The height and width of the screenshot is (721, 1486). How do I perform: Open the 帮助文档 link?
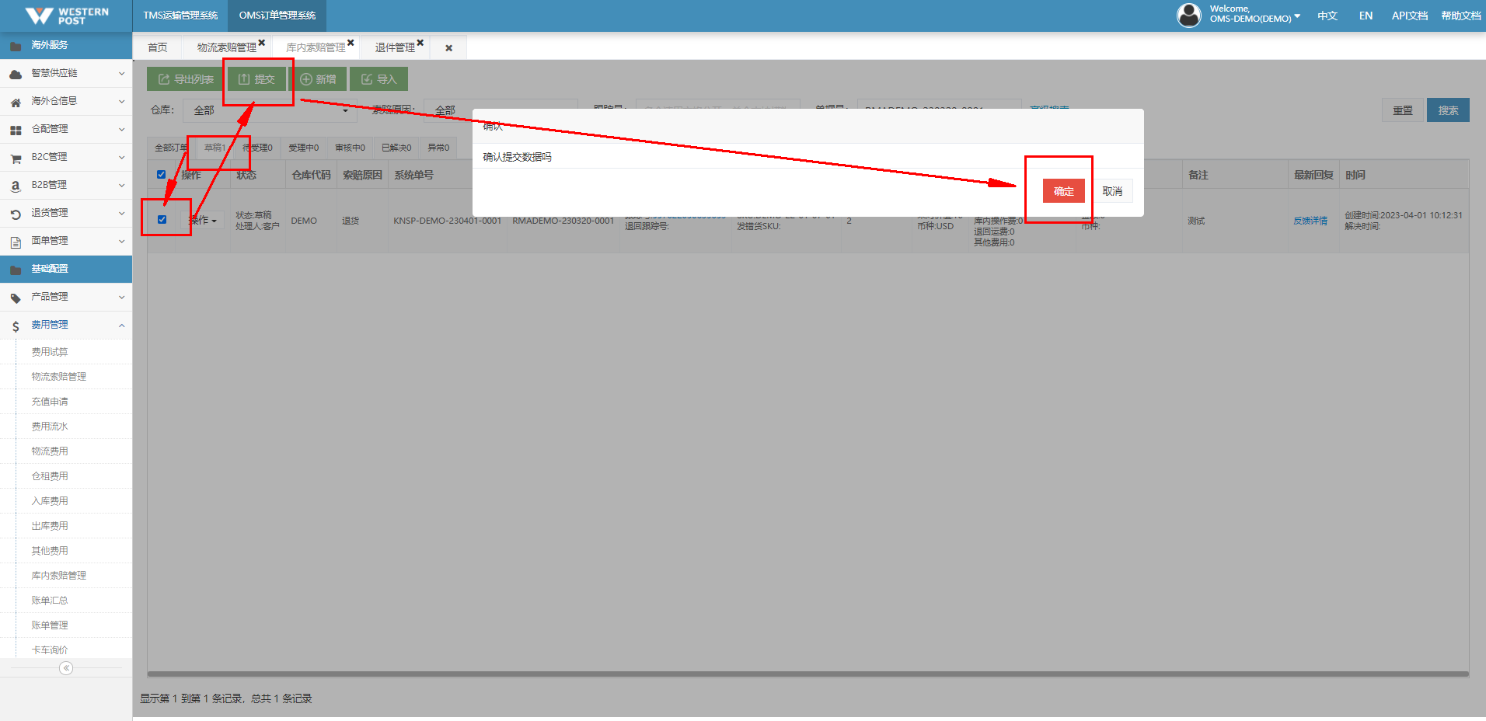(1461, 16)
